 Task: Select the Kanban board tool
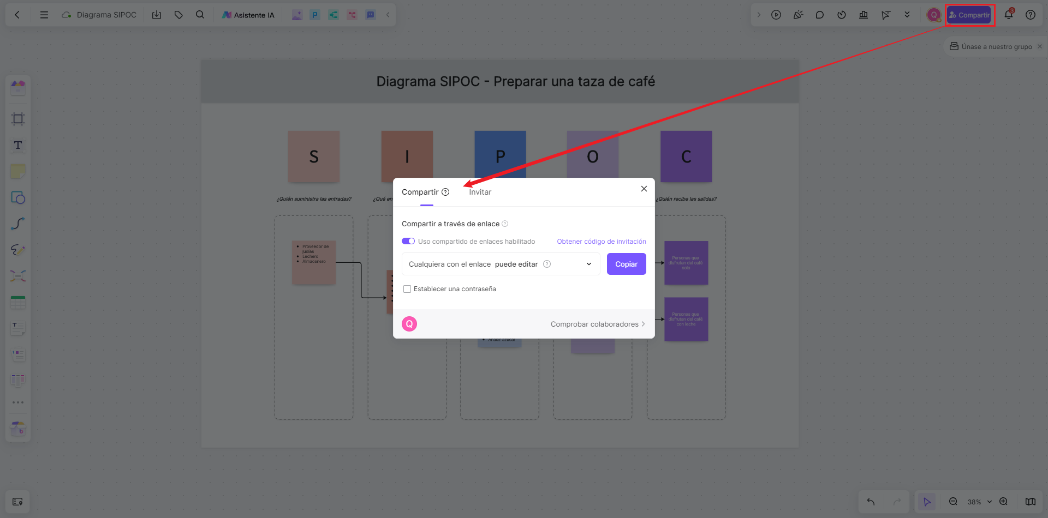18,380
